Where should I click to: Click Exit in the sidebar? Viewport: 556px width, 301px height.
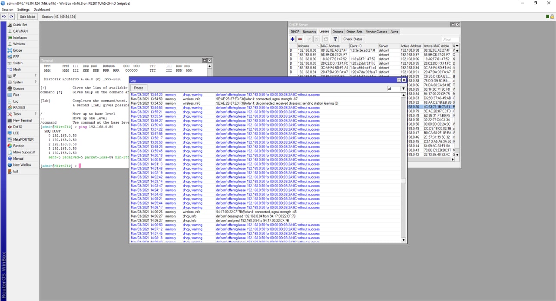[x=16, y=171]
